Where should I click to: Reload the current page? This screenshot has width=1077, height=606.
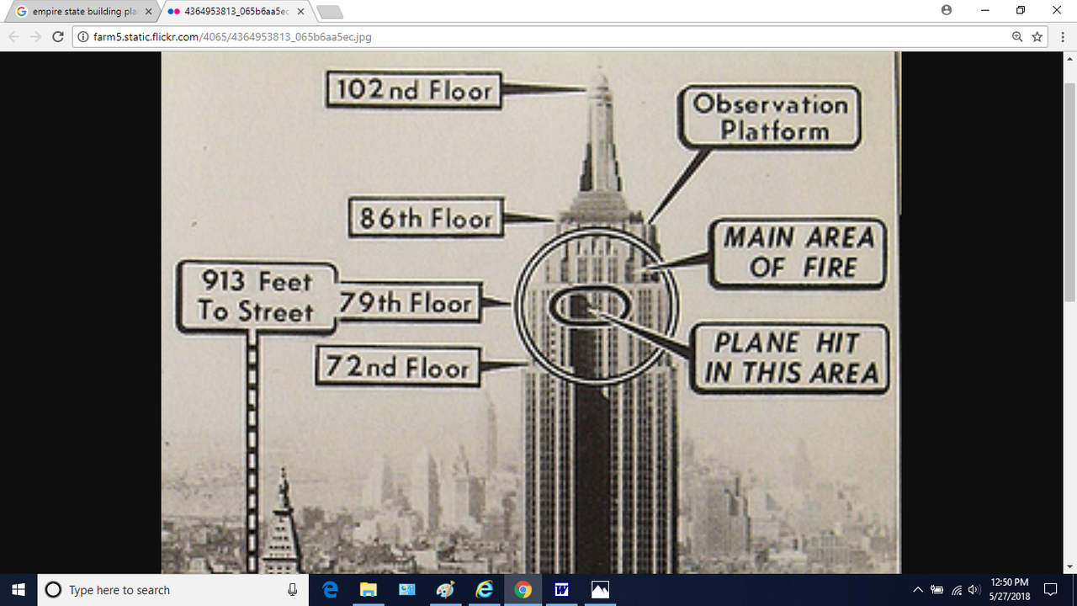[58, 37]
